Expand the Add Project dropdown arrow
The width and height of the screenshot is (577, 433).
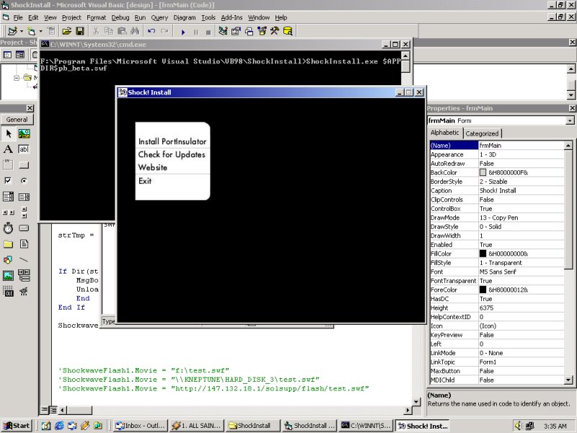click(x=21, y=31)
